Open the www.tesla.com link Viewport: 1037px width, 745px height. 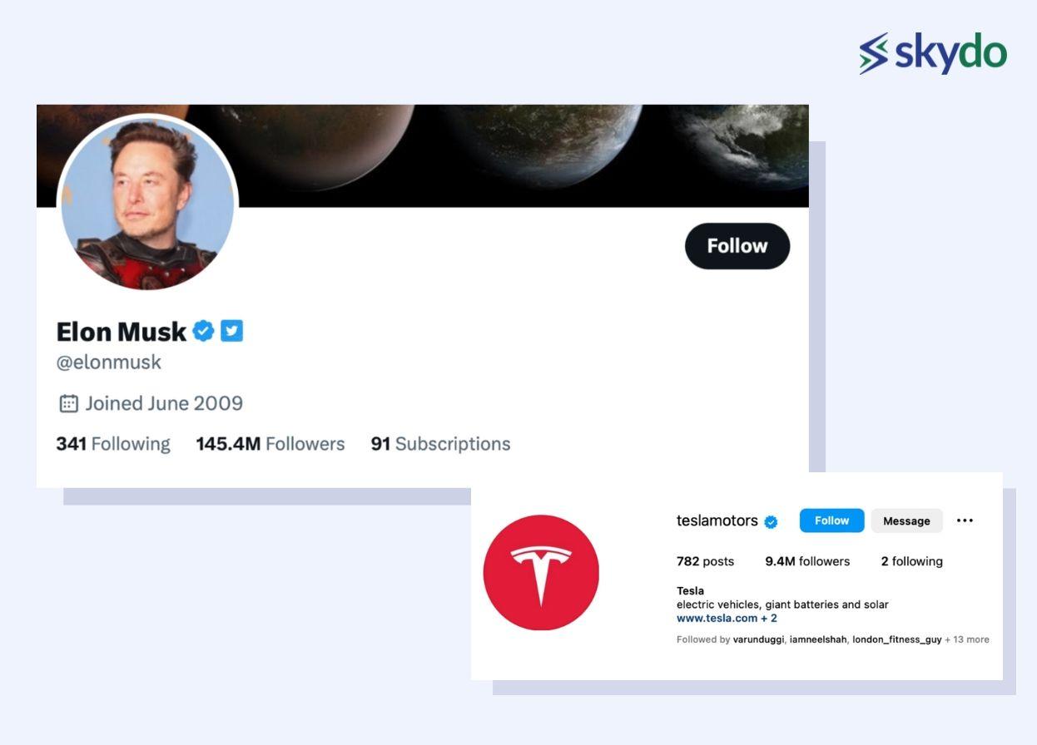click(x=717, y=619)
